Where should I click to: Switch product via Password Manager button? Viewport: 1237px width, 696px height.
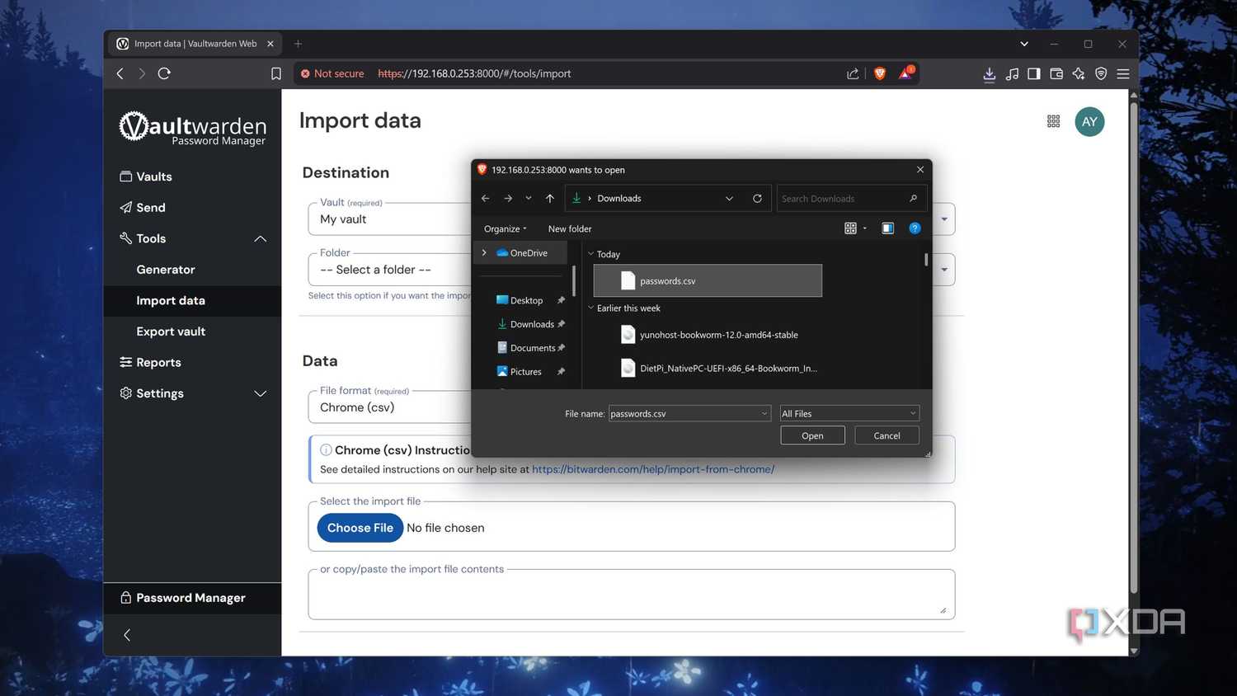[192, 598]
